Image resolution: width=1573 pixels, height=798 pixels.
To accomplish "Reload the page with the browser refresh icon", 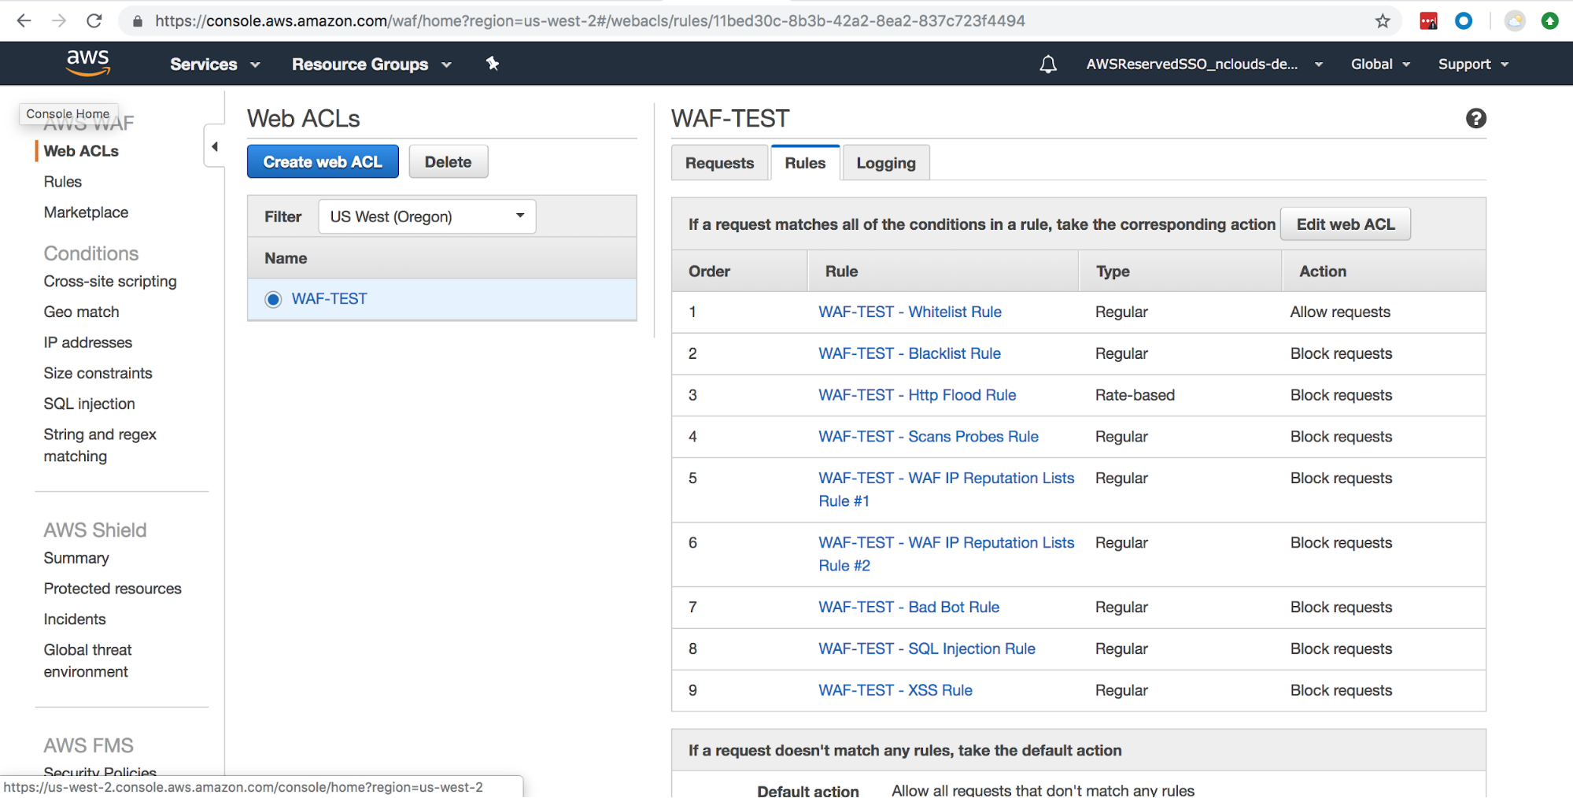I will [94, 20].
